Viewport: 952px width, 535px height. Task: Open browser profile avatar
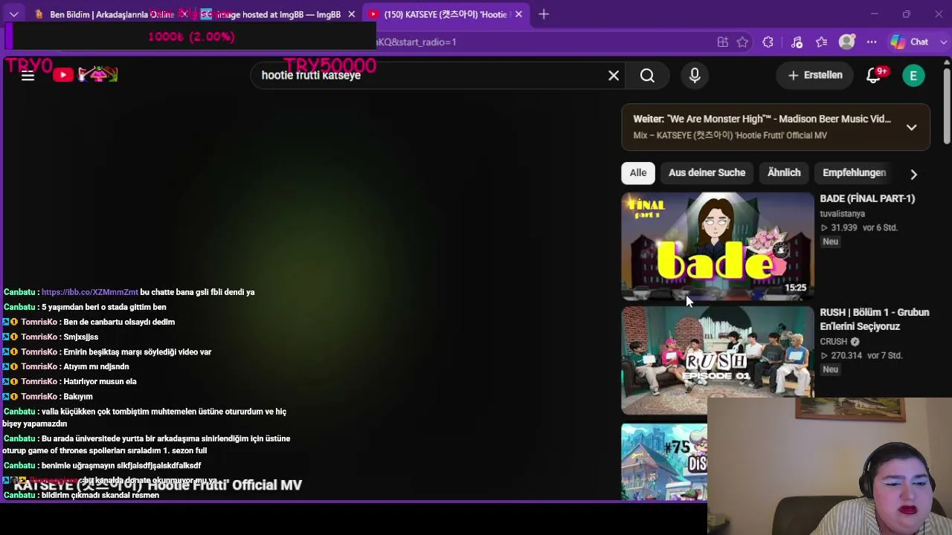pyautogui.click(x=846, y=42)
